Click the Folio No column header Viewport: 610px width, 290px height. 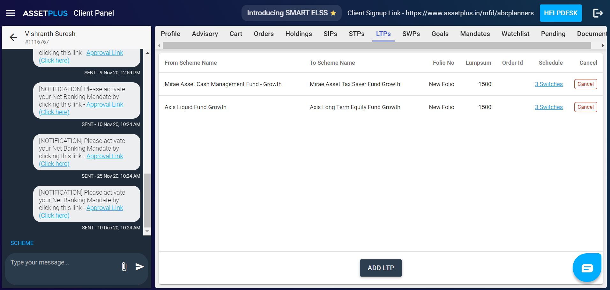point(443,63)
